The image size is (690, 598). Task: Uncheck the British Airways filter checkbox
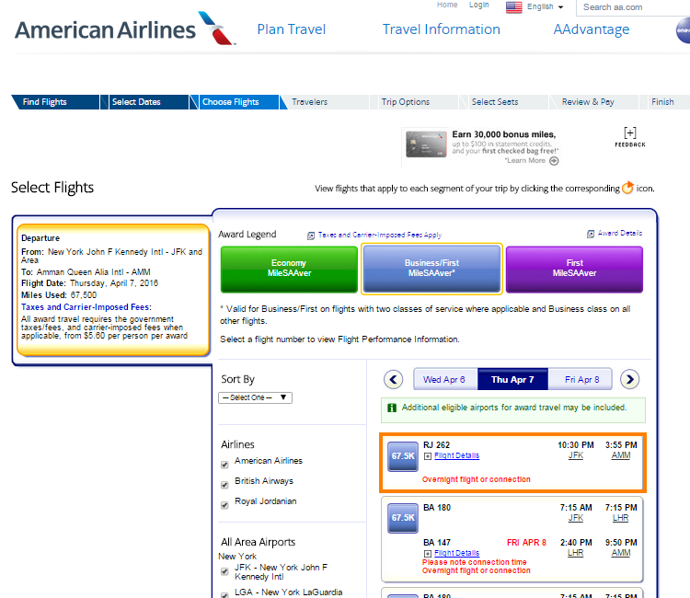[x=225, y=484]
